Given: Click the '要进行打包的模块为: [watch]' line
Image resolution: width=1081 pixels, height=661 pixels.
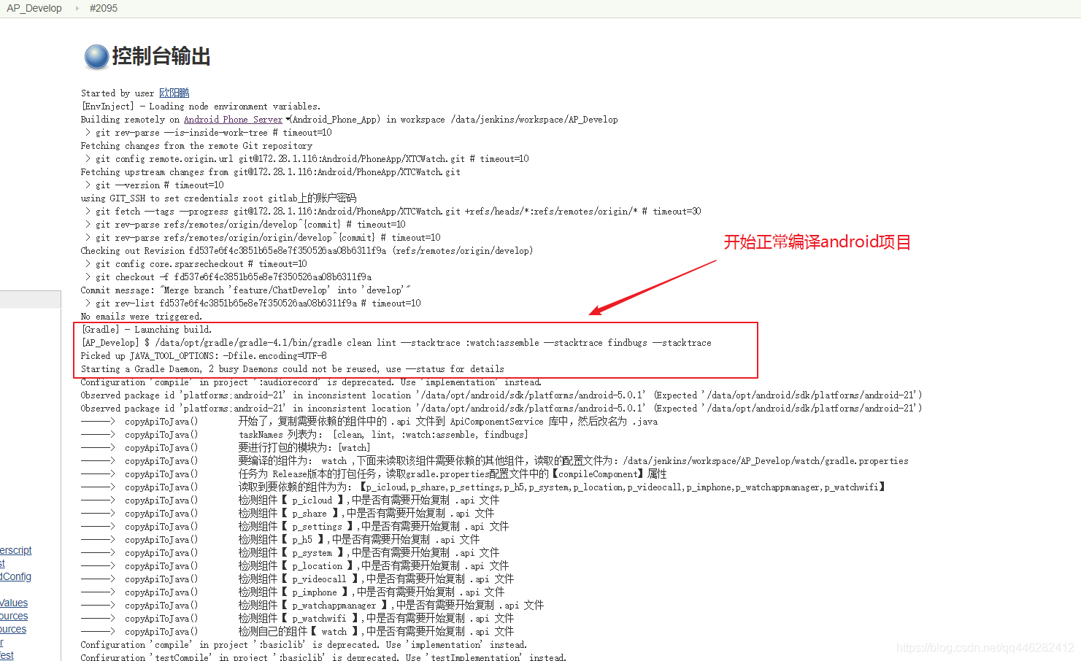Looking at the screenshot, I should 226,448.
